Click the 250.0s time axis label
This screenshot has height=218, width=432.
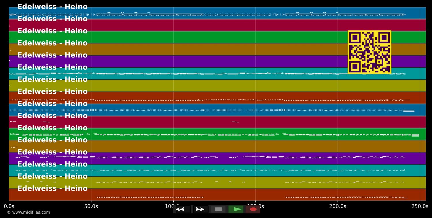coord(420,206)
